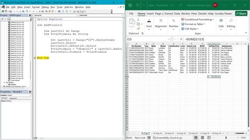Open AddTotals procedure dropdown in code window
Screen dimensions: 250x140
coord(101,16)
